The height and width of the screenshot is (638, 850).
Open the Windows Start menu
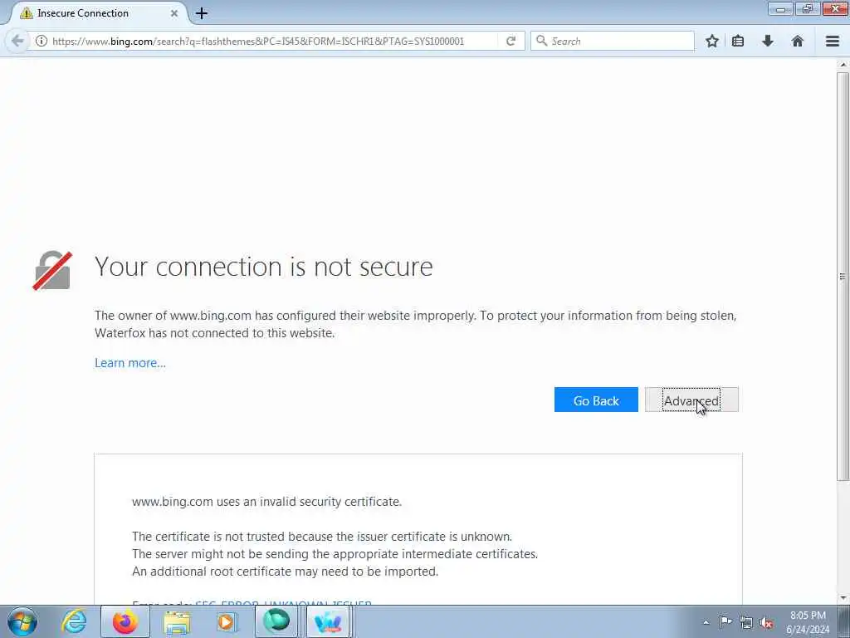coord(22,621)
